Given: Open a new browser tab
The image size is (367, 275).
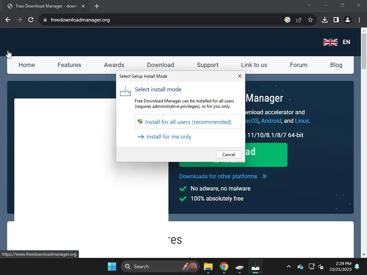Looking at the screenshot, I should click(97, 6).
